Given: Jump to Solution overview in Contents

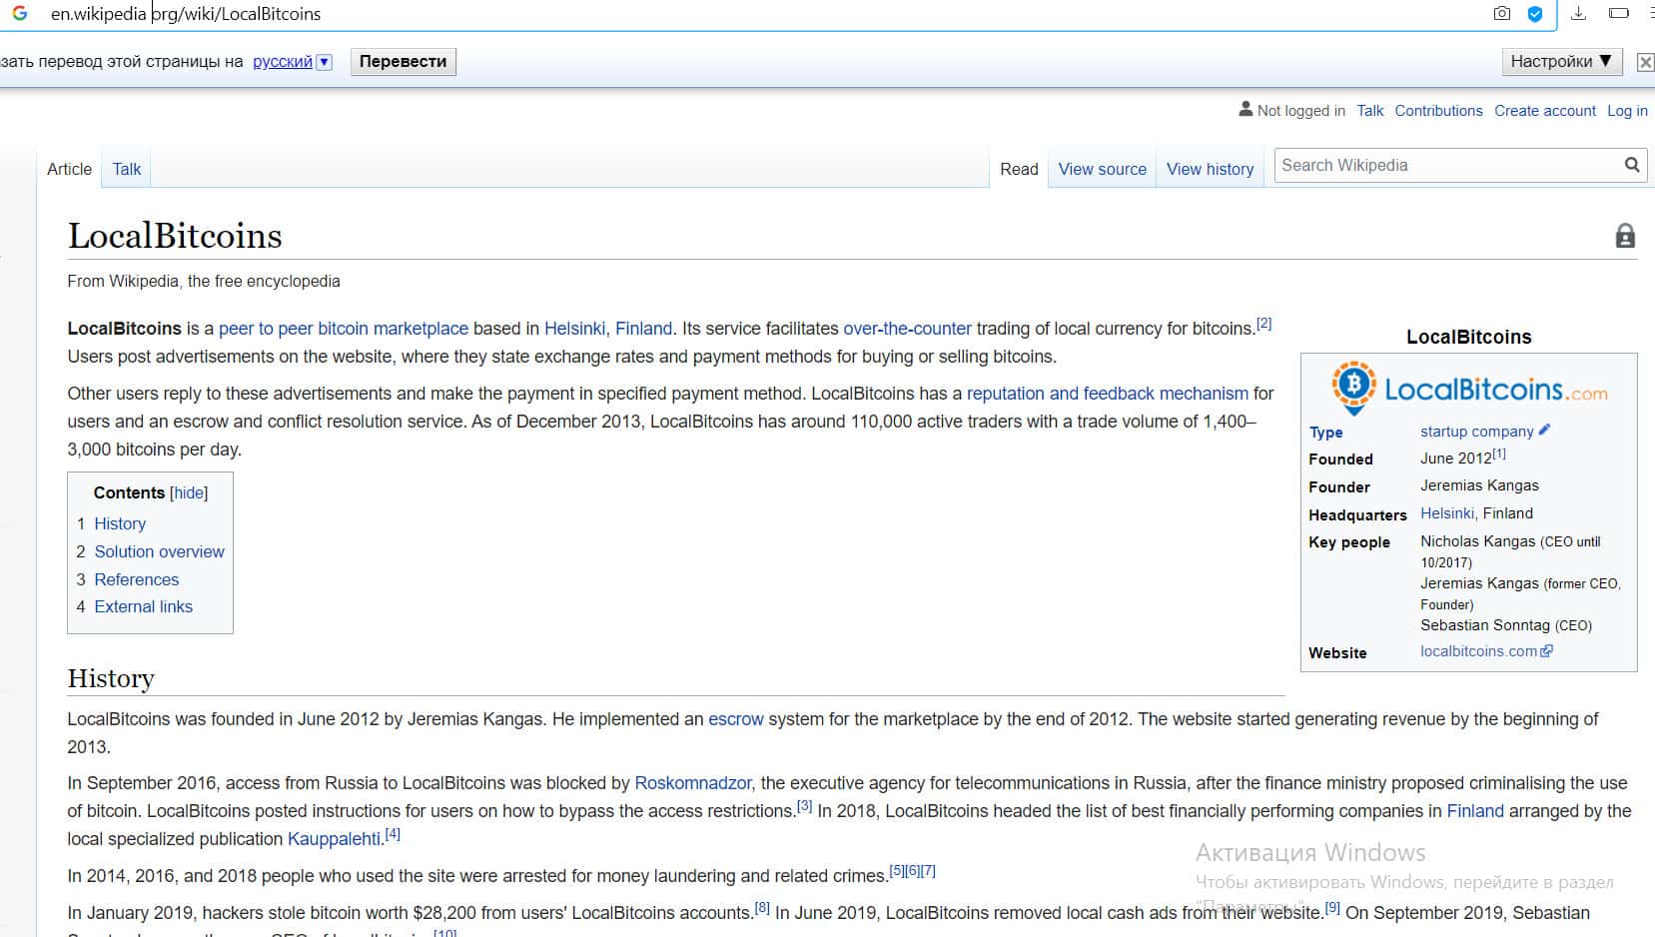Looking at the screenshot, I should click(x=159, y=551).
